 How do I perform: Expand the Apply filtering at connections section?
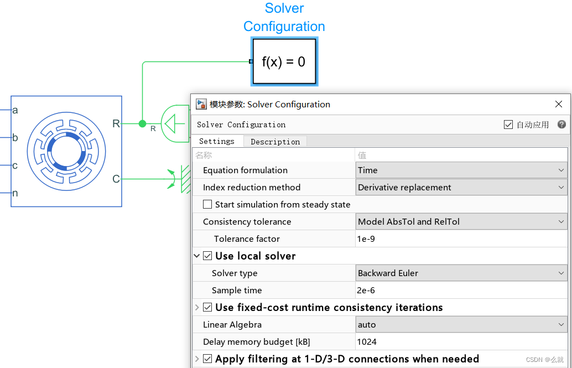(x=197, y=359)
